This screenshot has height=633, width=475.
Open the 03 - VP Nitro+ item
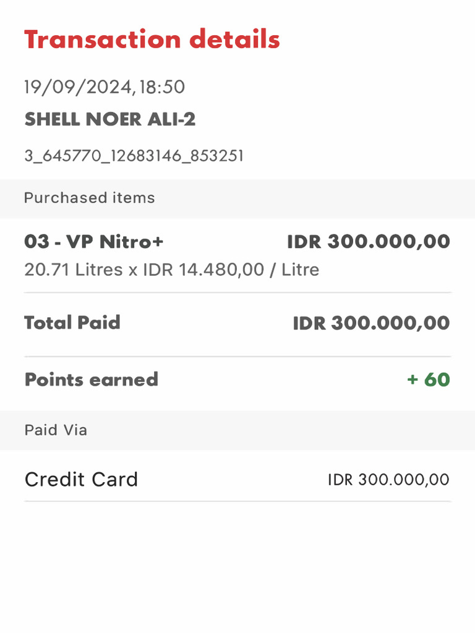pos(93,242)
